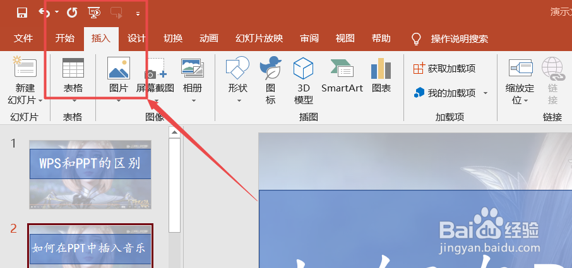Click the 形状 shapes icon
Screen dimensions: 572x268
pyautogui.click(x=237, y=67)
